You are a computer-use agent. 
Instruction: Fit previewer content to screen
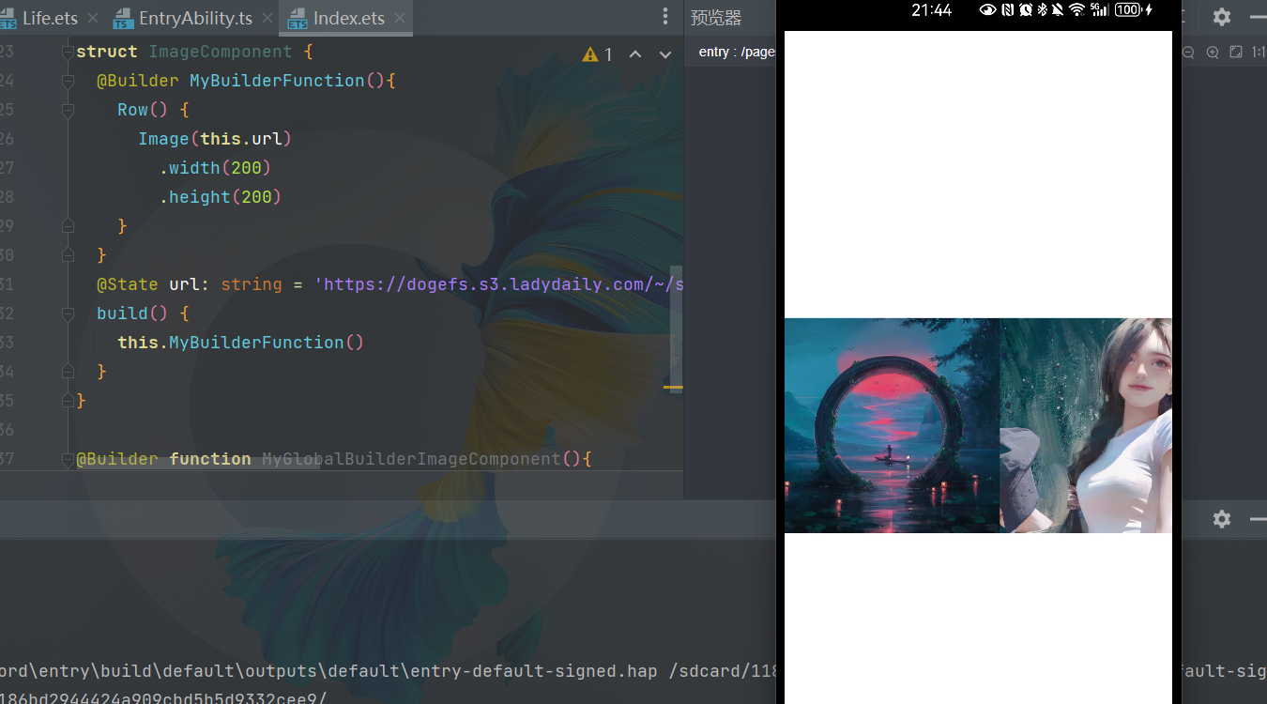(x=1236, y=53)
